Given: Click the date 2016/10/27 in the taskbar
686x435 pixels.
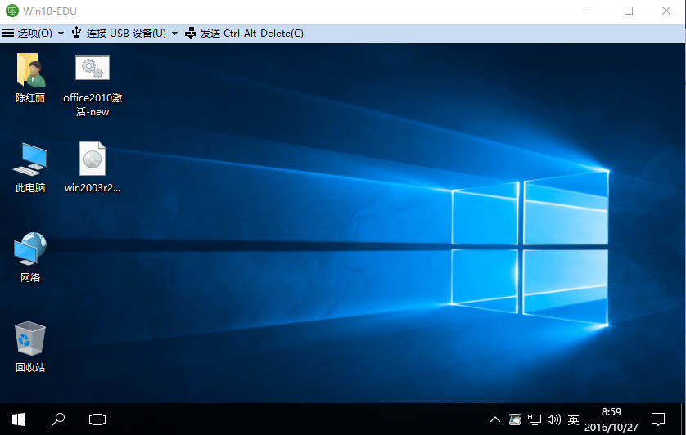Looking at the screenshot, I should coord(612,427).
